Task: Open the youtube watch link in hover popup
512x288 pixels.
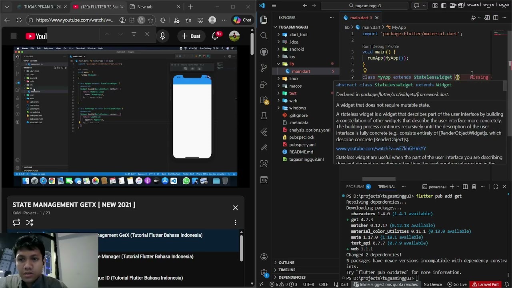Action: pos(381,148)
